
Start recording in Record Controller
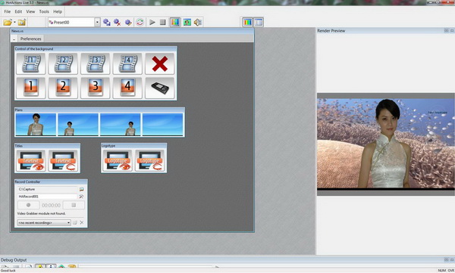point(29,205)
